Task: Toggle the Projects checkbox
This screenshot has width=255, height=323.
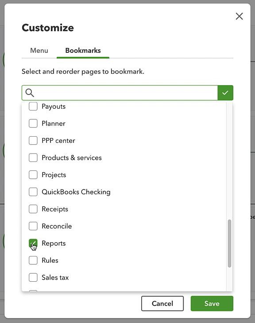Action: [33, 175]
